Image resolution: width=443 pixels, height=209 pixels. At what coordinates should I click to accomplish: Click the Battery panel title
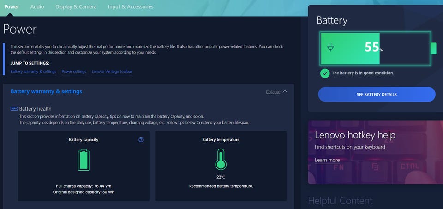[x=332, y=20]
